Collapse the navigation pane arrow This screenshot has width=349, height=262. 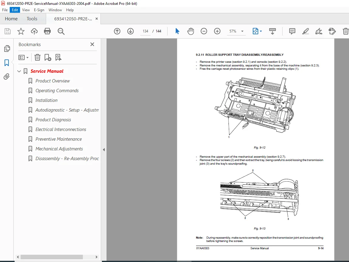pyautogui.click(x=104, y=150)
